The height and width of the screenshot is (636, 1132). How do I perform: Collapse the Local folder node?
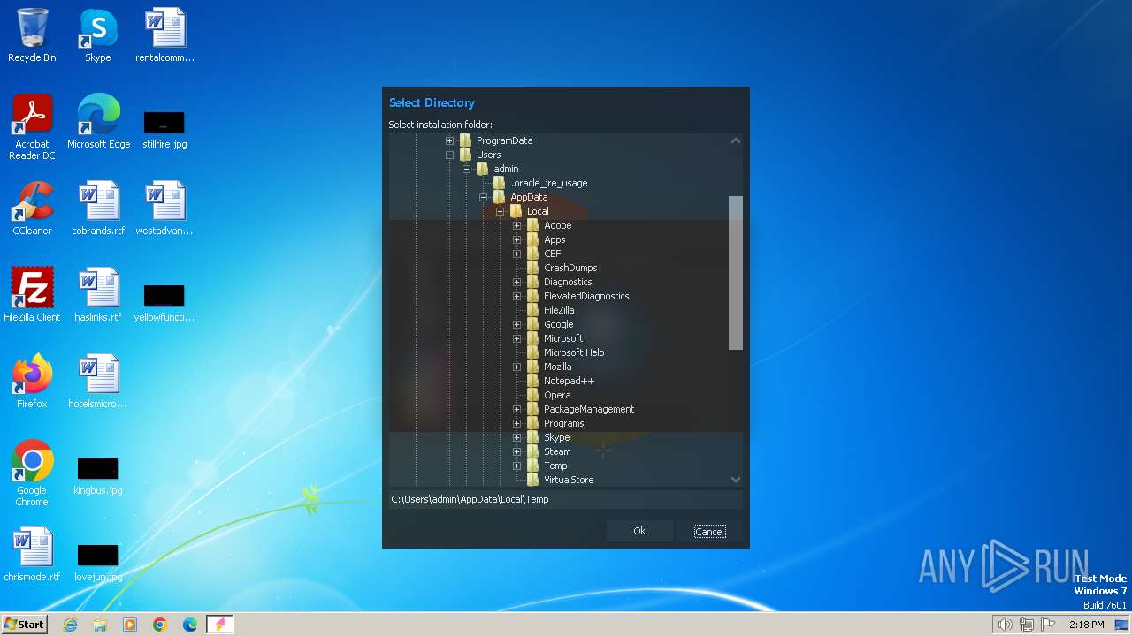pyautogui.click(x=500, y=211)
